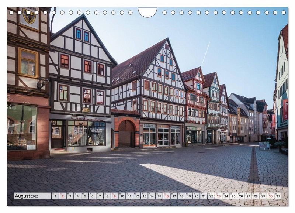Select day 31 at the strip's end
Screen dimensions: 295x213
click(278, 196)
